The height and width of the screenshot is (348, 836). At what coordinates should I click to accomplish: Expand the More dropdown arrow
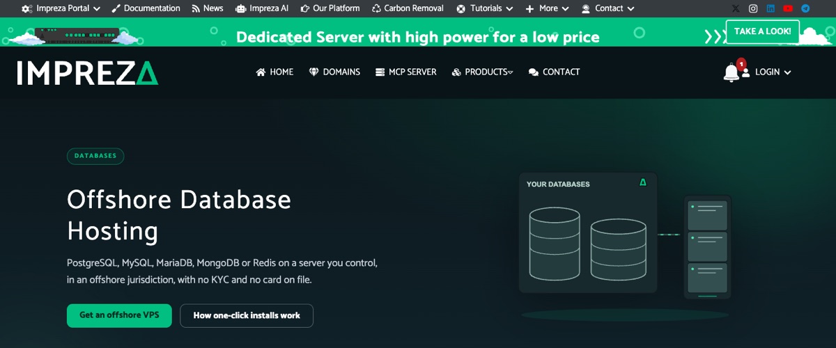click(565, 9)
